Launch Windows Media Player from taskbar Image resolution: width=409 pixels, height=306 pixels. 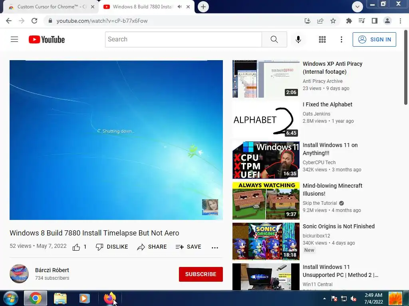point(84,298)
